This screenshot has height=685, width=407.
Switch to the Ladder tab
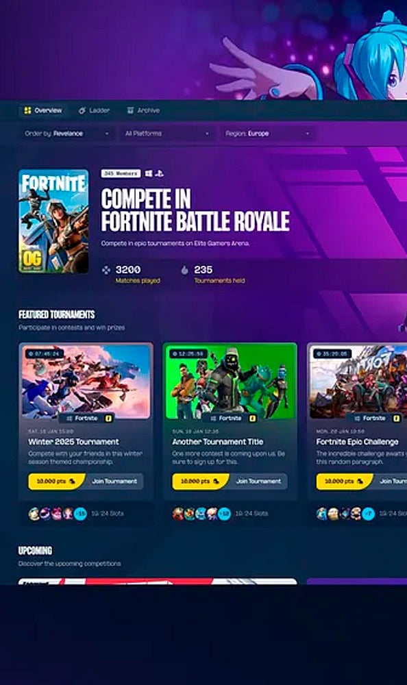(x=94, y=110)
